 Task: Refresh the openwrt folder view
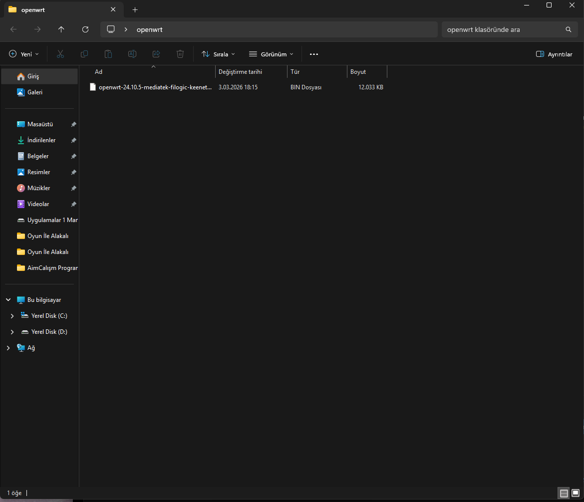(x=85, y=29)
